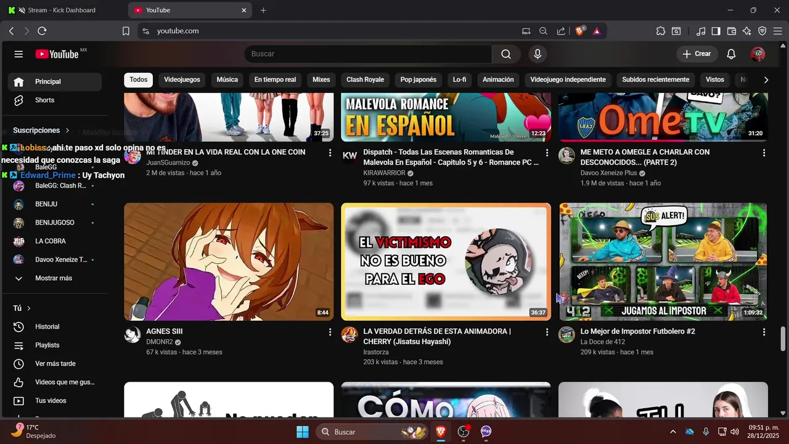Image resolution: width=789 pixels, height=444 pixels.
Task: Open options for Lo Mejor de Impostor video
Action: pyautogui.click(x=764, y=332)
